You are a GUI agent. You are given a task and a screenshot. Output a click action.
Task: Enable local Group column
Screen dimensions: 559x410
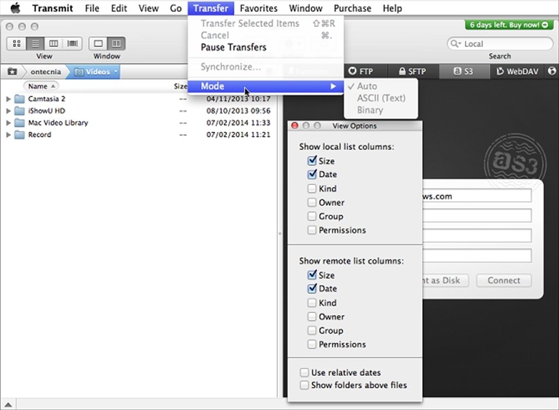312,216
